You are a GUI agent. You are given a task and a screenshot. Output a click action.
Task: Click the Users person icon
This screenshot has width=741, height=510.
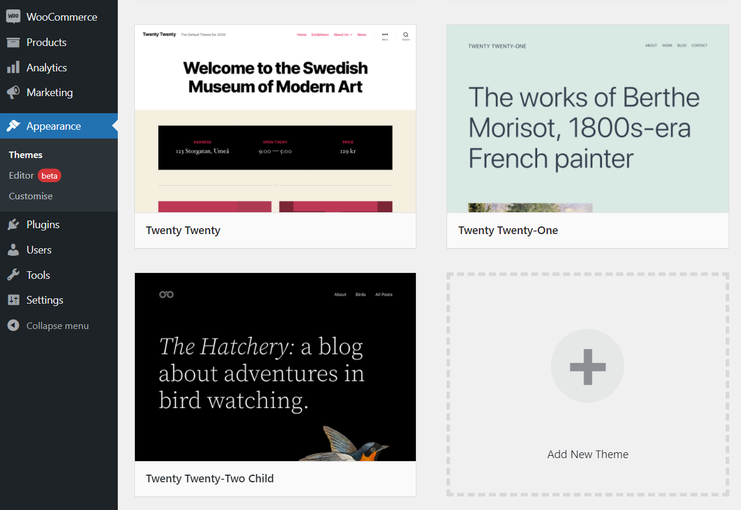coord(13,250)
